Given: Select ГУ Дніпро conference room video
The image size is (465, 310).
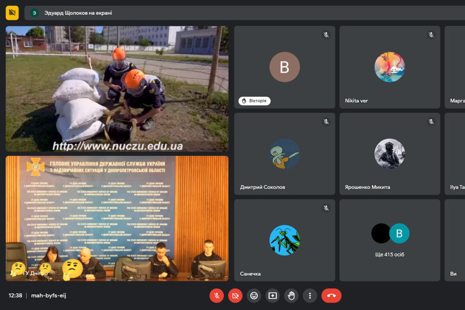Looking at the screenshot, I should (117, 219).
